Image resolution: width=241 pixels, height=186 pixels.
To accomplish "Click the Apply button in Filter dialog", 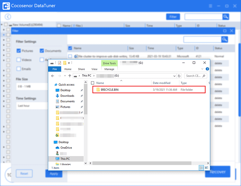I will [x=54, y=174].
